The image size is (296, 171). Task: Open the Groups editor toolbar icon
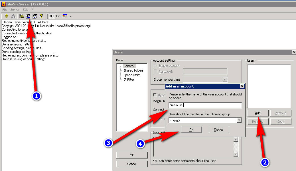tap(35, 16)
